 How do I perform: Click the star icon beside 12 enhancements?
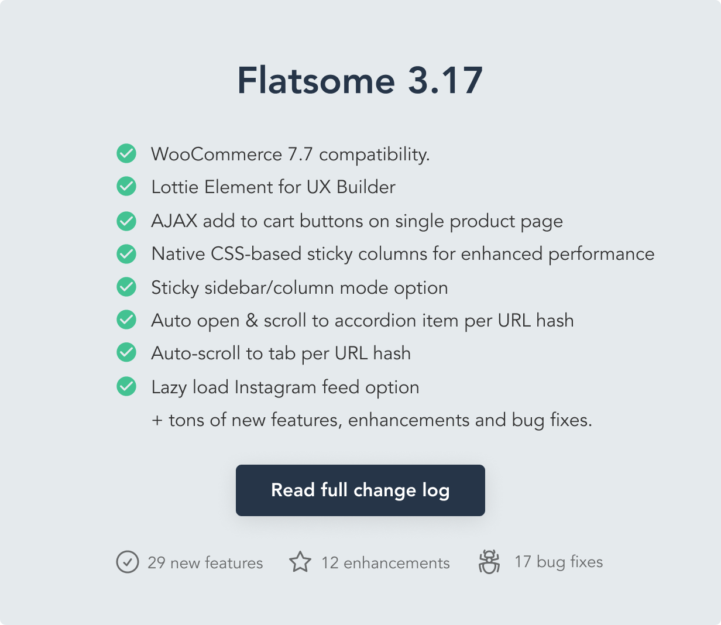click(300, 562)
